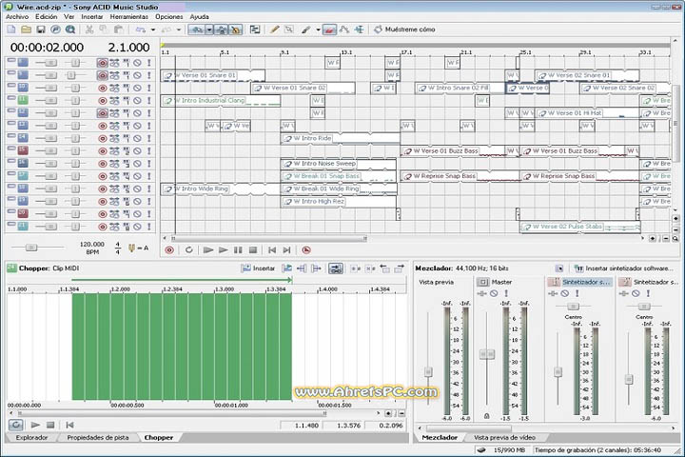Mute the Master bus
The height and width of the screenshot is (457, 685).
tap(494, 293)
